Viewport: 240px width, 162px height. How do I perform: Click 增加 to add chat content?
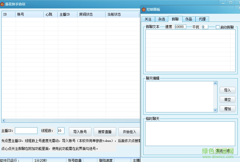(x=227, y=109)
